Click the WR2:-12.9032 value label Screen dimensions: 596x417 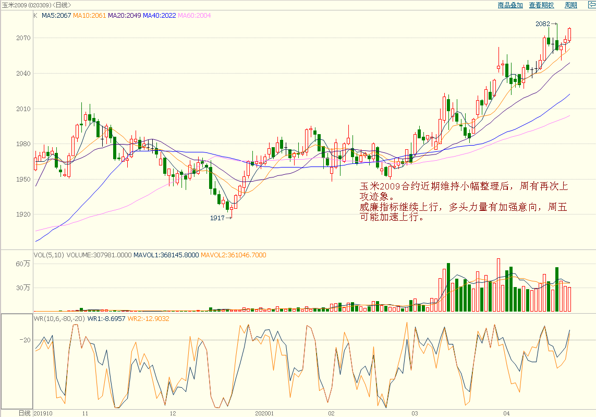pyautogui.click(x=149, y=318)
